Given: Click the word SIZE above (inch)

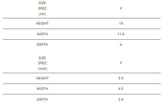Looking at the screenshot, I should (42, 58).
